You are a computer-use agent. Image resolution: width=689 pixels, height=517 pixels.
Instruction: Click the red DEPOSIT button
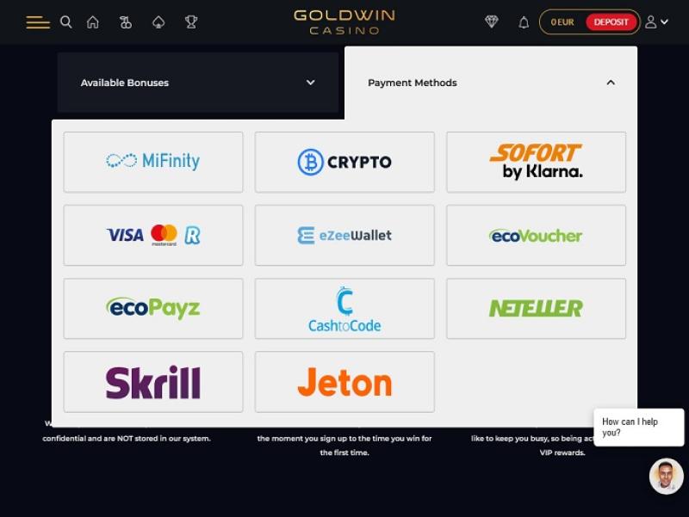611,22
